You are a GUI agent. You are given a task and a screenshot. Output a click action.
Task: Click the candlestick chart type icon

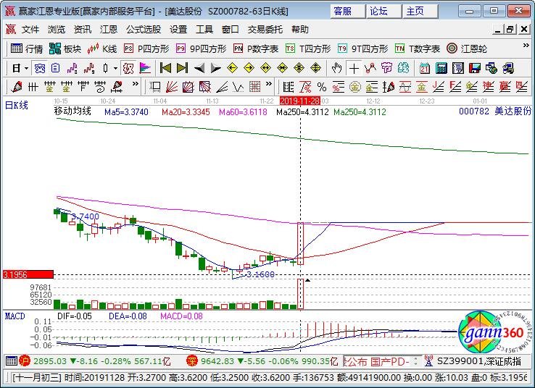[105, 69]
